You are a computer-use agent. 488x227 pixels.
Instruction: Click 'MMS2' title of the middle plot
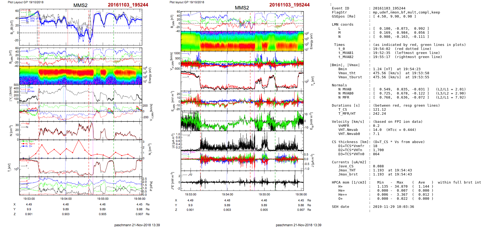pos(242,8)
